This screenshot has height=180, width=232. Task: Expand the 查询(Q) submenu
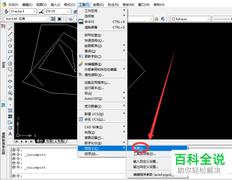pos(103,51)
